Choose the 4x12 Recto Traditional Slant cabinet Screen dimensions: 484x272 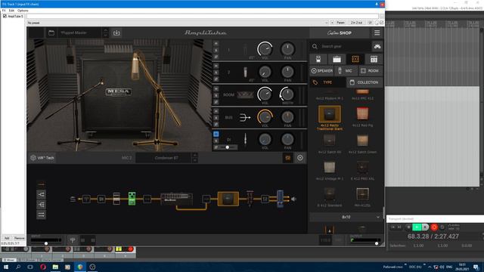click(330, 118)
